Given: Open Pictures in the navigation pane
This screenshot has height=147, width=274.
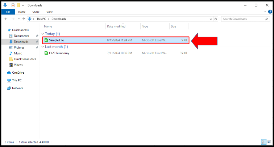Looking at the screenshot, I should pos(19,48).
